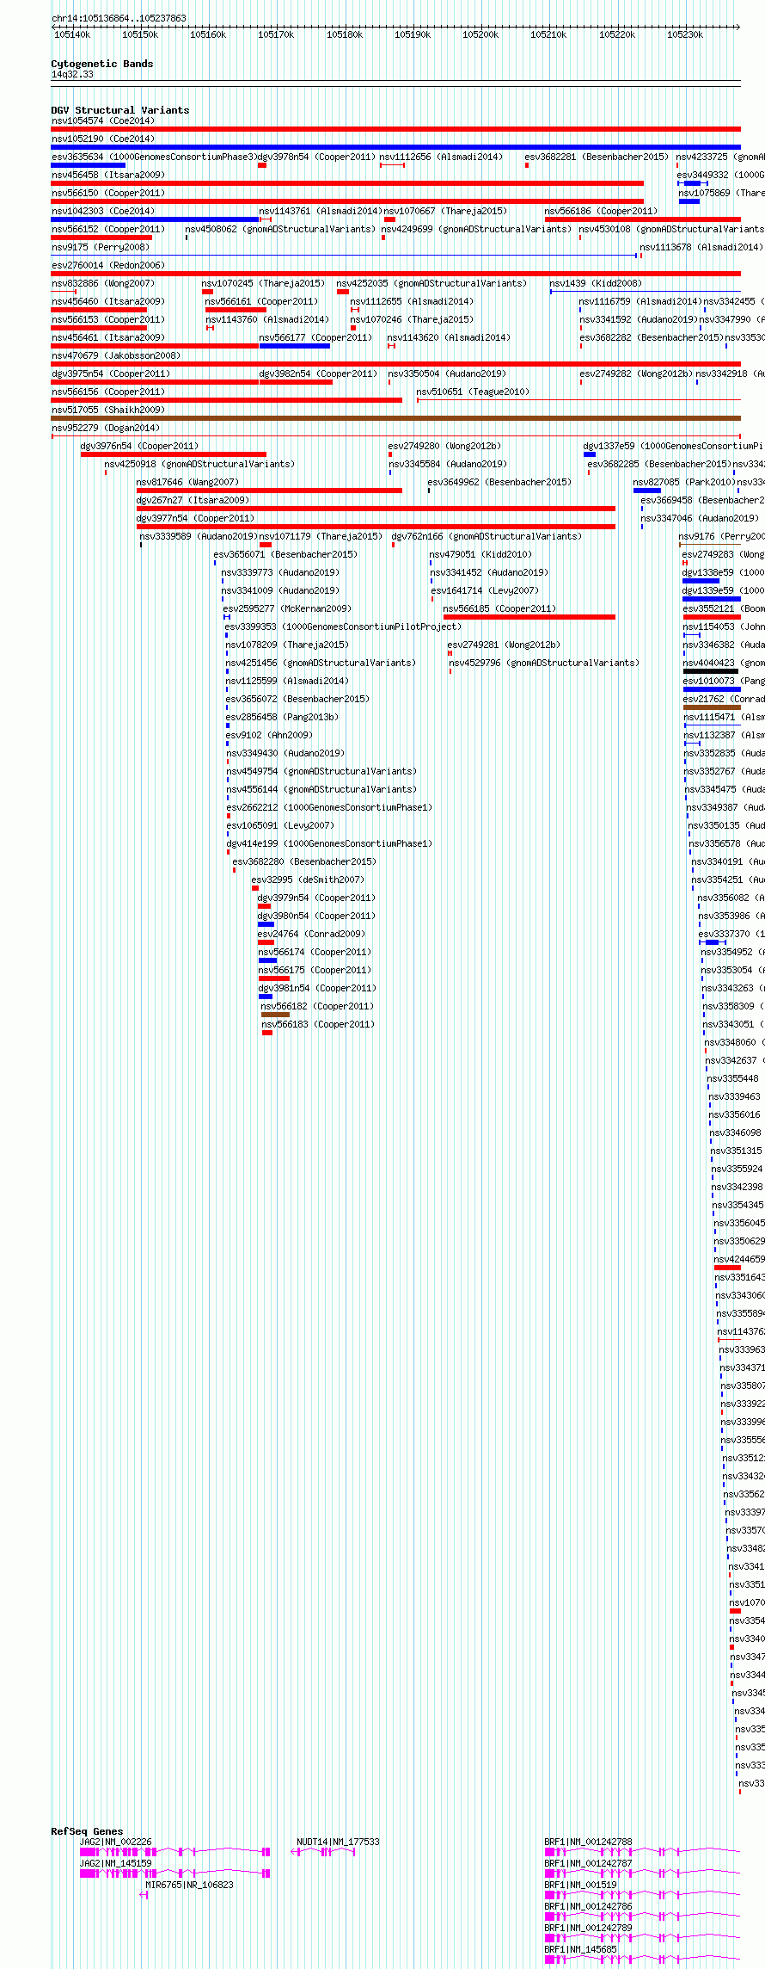Click nsv4508062 gnomAD structural variant label
Viewport: 765px width, 1969px height.
[281, 229]
